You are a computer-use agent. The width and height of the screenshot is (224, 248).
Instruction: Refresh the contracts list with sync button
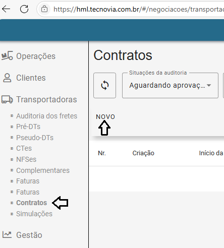click(104, 85)
